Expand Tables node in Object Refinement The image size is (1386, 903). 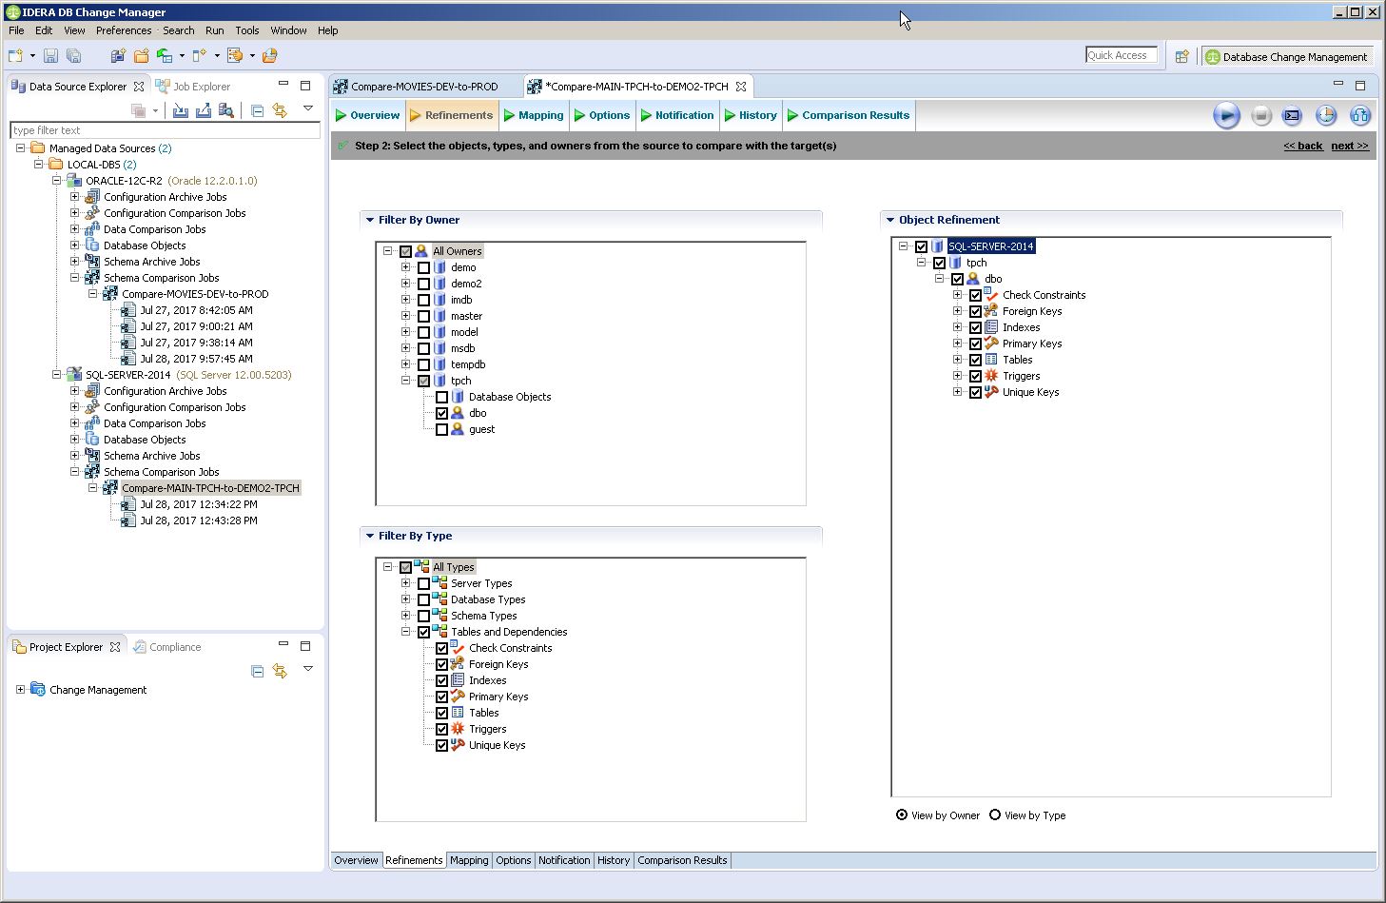click(x=958, y=360)
